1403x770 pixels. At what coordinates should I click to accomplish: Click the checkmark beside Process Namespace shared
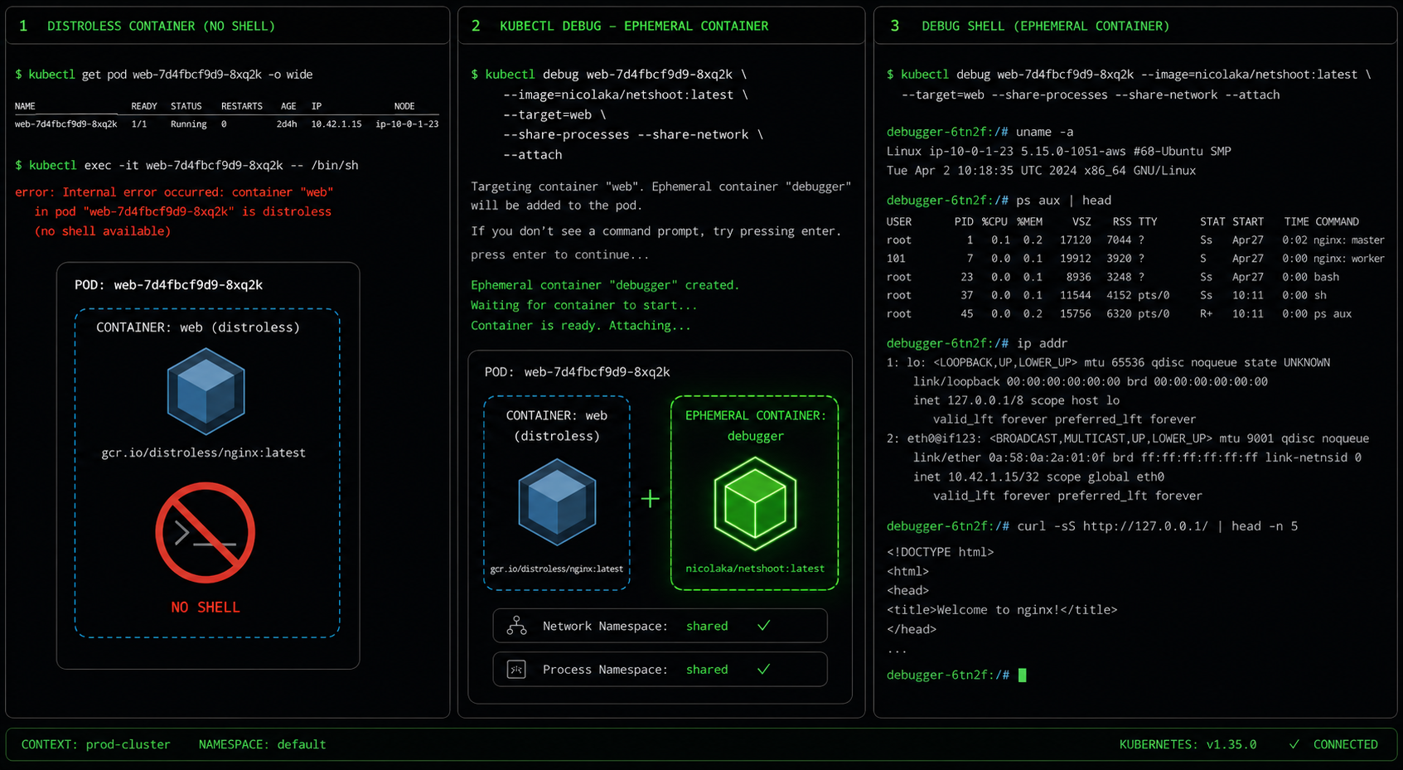[x=763, y=669]
